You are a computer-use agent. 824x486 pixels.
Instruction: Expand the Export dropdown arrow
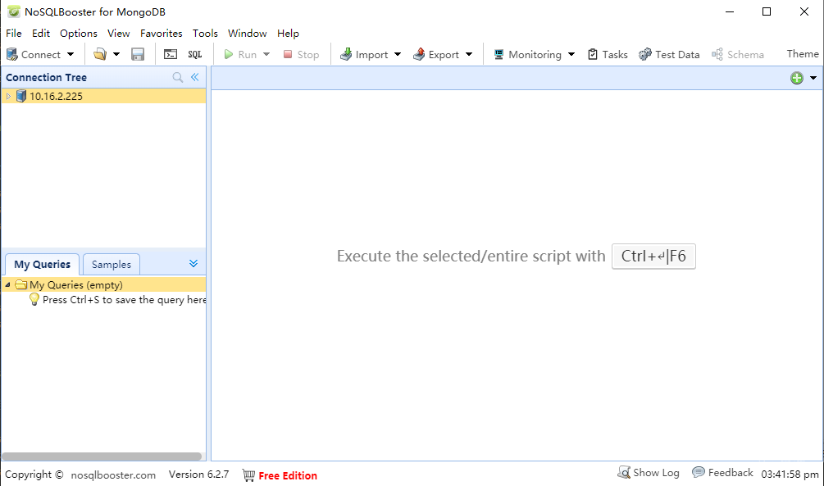click(x=469, y=55)
